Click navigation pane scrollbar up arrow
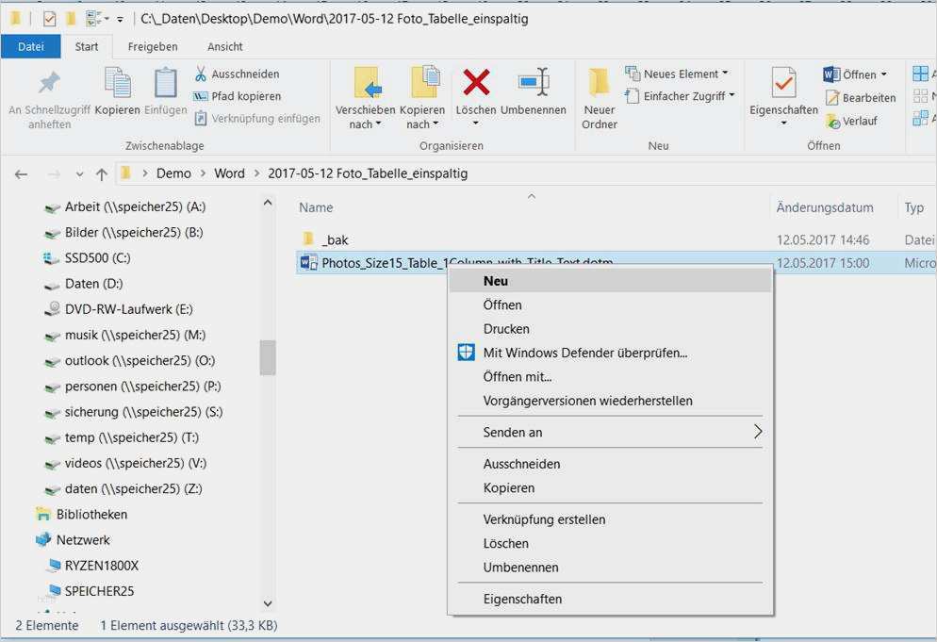Image resolution: width=937 pixels, height=642 pixels. click(x=268, y=204)
